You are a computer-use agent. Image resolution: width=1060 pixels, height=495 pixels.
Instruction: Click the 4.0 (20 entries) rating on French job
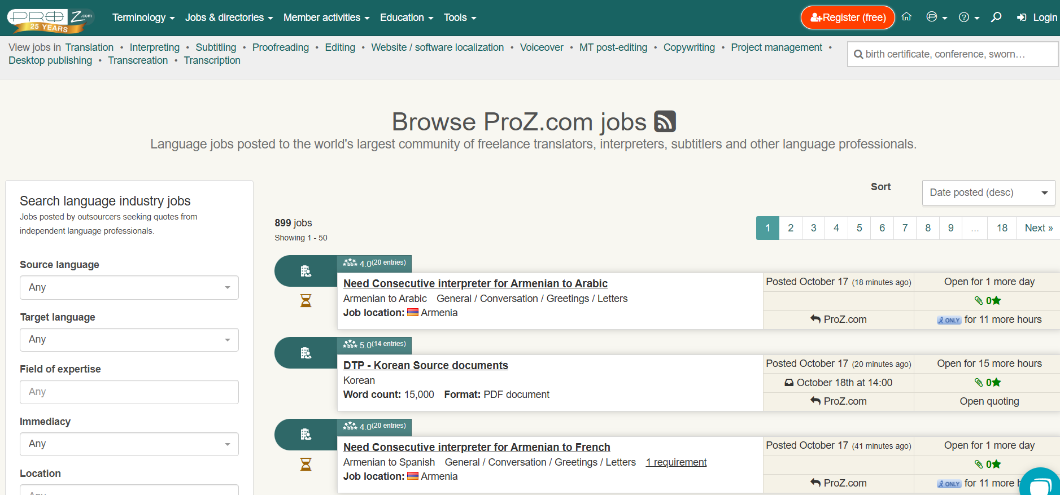coord(374,426)
